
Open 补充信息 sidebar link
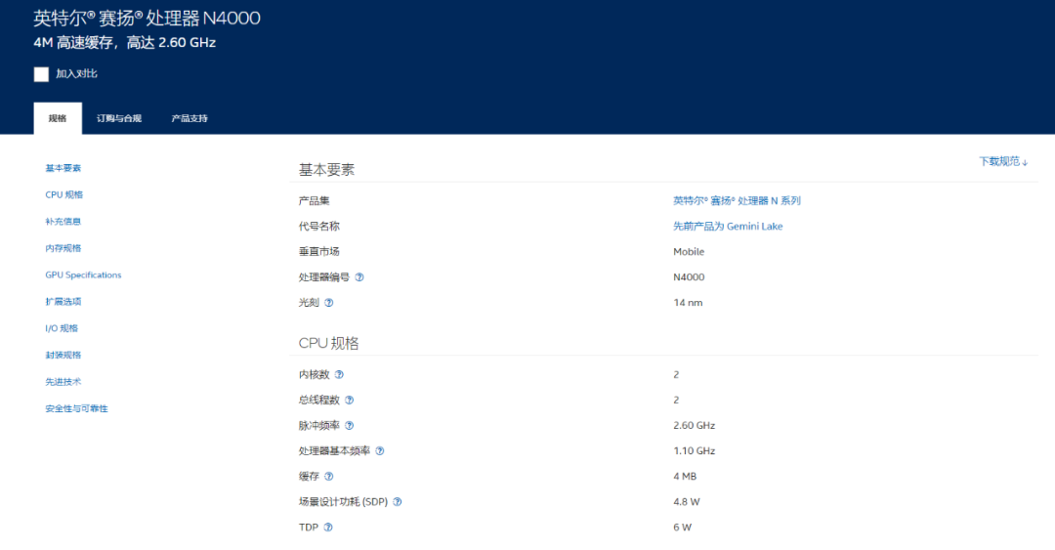[63, 222]
